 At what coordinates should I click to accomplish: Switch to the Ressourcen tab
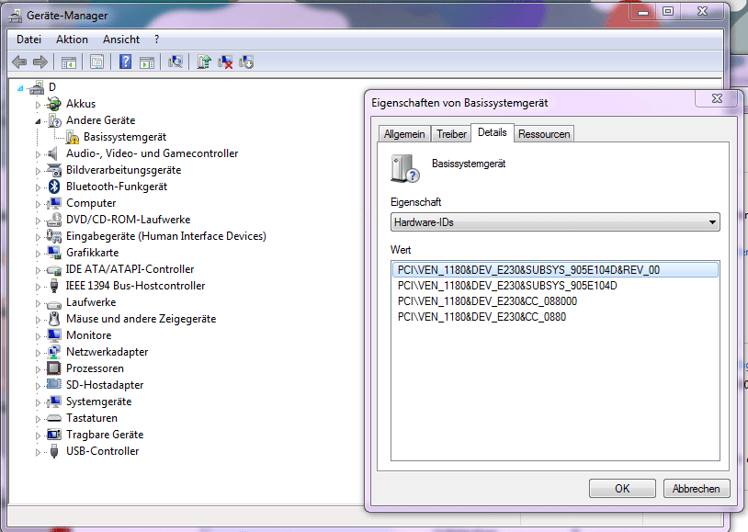point(544,134)
